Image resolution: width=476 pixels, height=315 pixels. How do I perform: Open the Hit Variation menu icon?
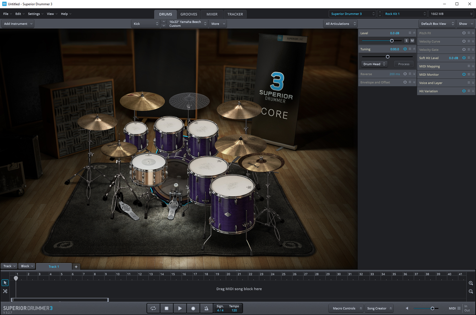pyautogui.click(x=469, y=91)
